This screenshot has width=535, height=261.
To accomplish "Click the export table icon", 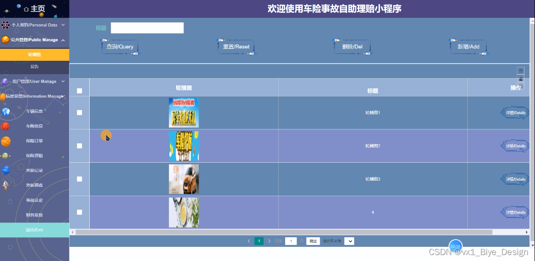I will [x=521, y=79].
